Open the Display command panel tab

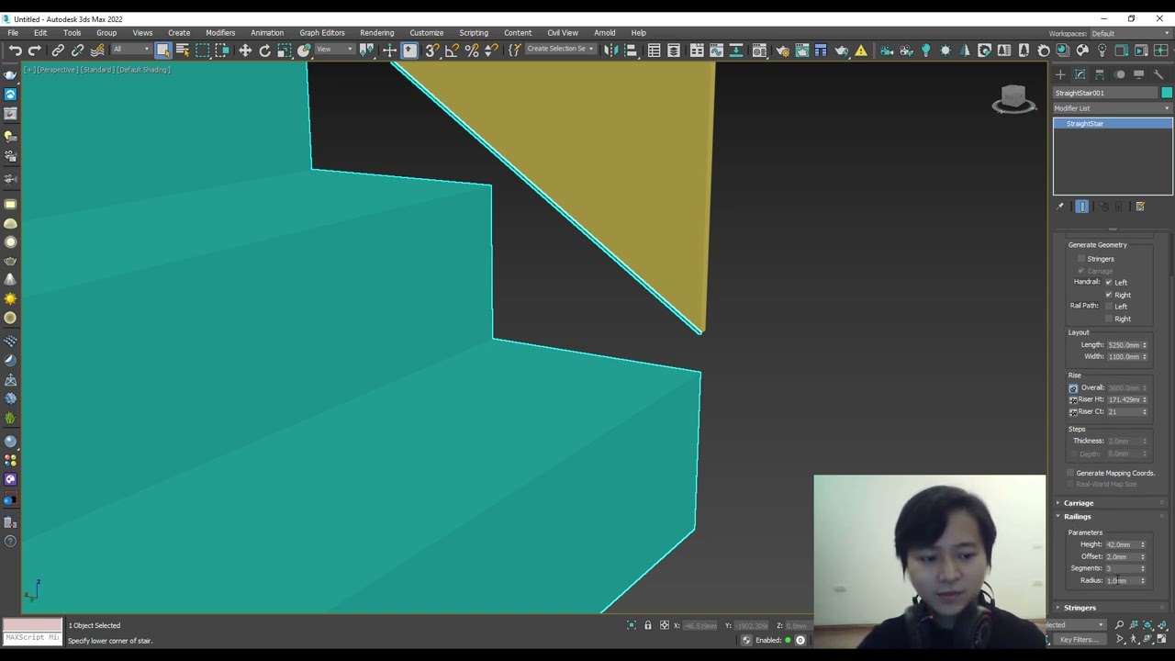click(1139, 74)
